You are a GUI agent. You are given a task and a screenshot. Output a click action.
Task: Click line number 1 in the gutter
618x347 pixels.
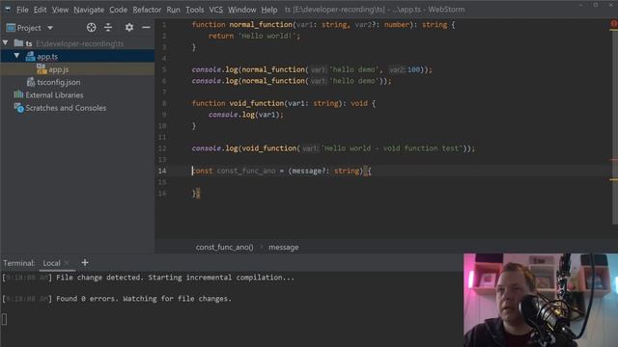164,25
